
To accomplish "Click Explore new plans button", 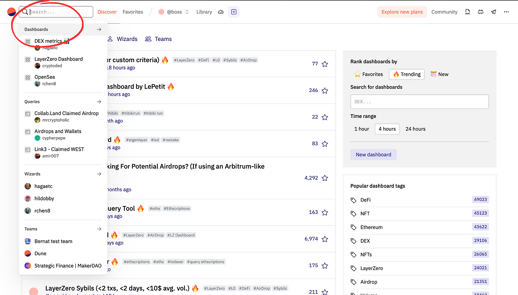I will pos(402,12).
